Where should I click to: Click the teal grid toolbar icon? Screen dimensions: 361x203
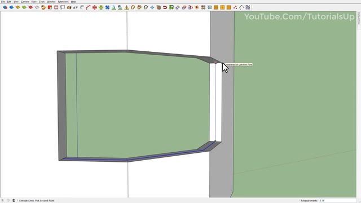coord(209,7)
